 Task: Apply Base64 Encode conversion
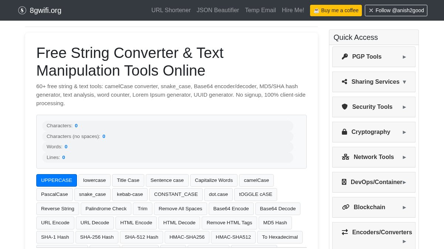tap(231, 208)
